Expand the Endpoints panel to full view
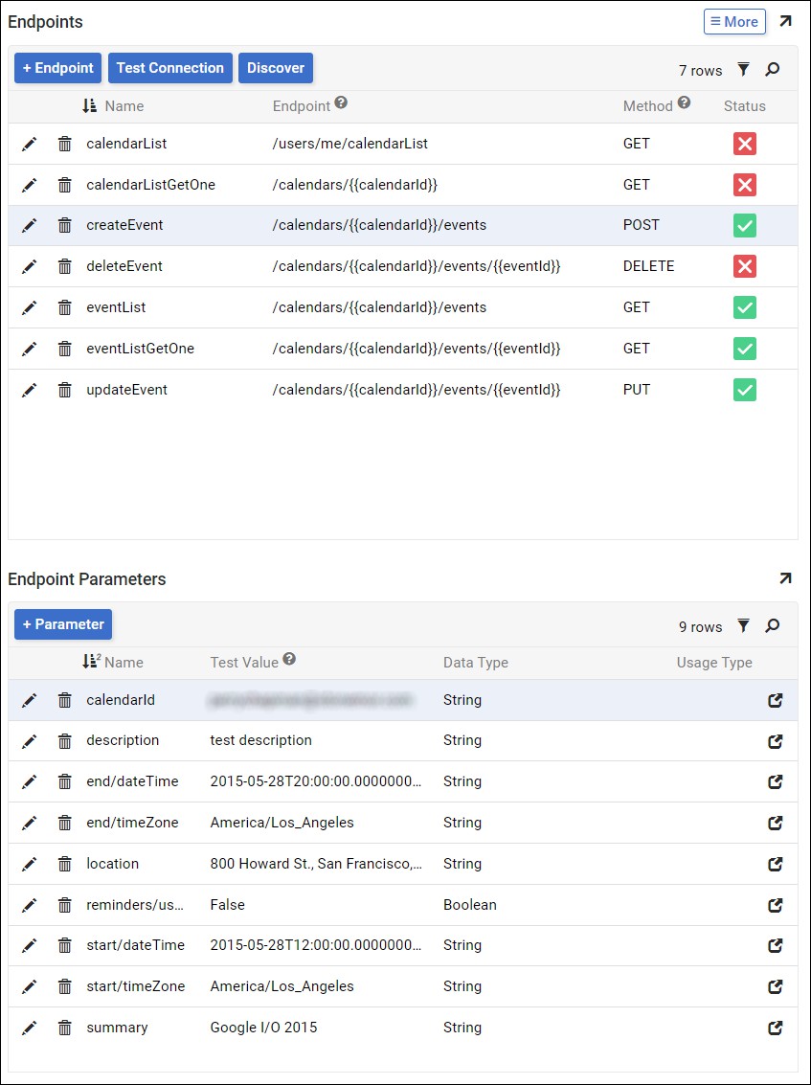 (x=787, y=21)
